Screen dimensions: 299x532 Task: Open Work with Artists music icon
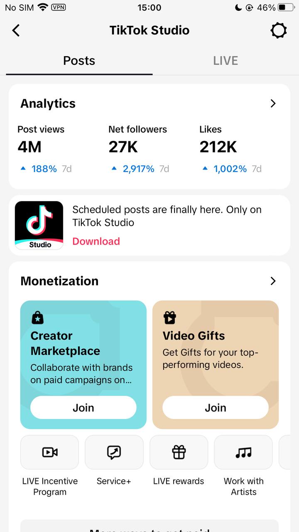pyautogui.click(x=243, y=452)
